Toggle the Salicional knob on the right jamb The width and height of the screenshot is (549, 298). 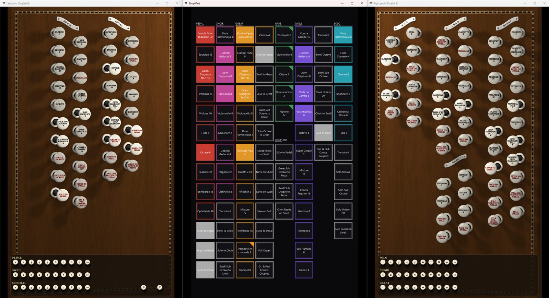point(438,95)
